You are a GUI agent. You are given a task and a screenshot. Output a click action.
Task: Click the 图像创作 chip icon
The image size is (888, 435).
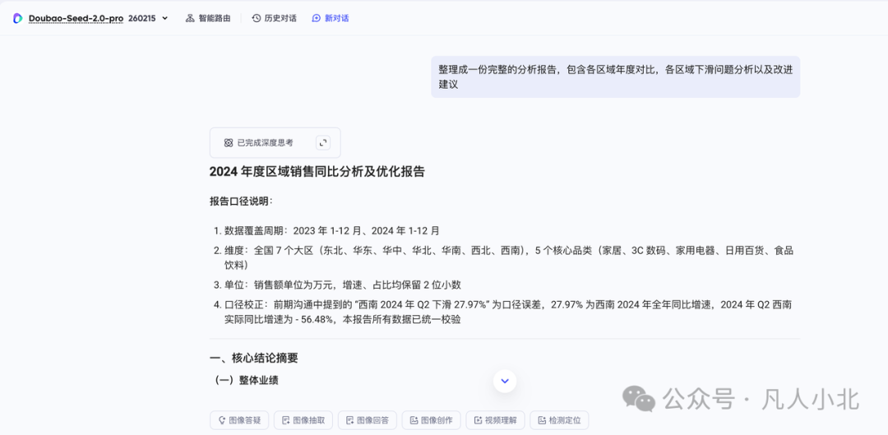click(414, 420)
